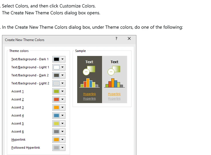Click the shapes graphic in light sample

[114, 71]
